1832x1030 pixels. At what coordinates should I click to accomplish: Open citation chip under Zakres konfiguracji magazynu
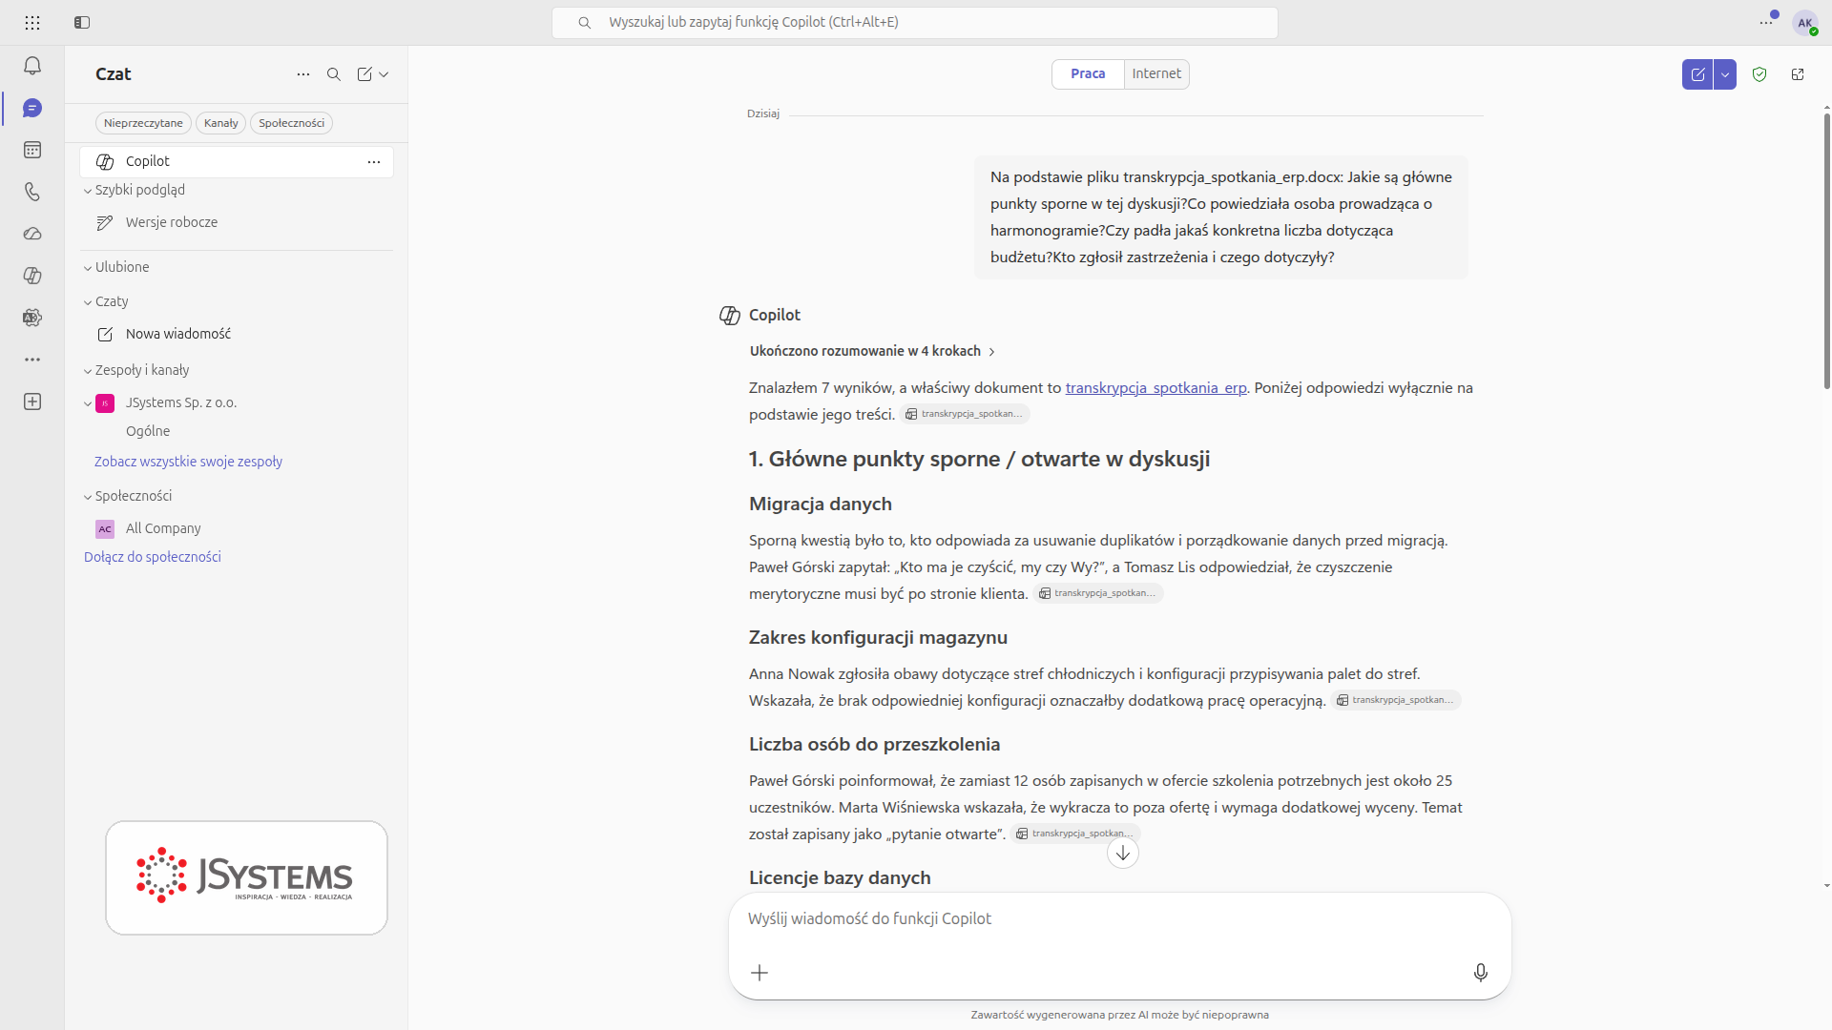tap(1396, 700)
